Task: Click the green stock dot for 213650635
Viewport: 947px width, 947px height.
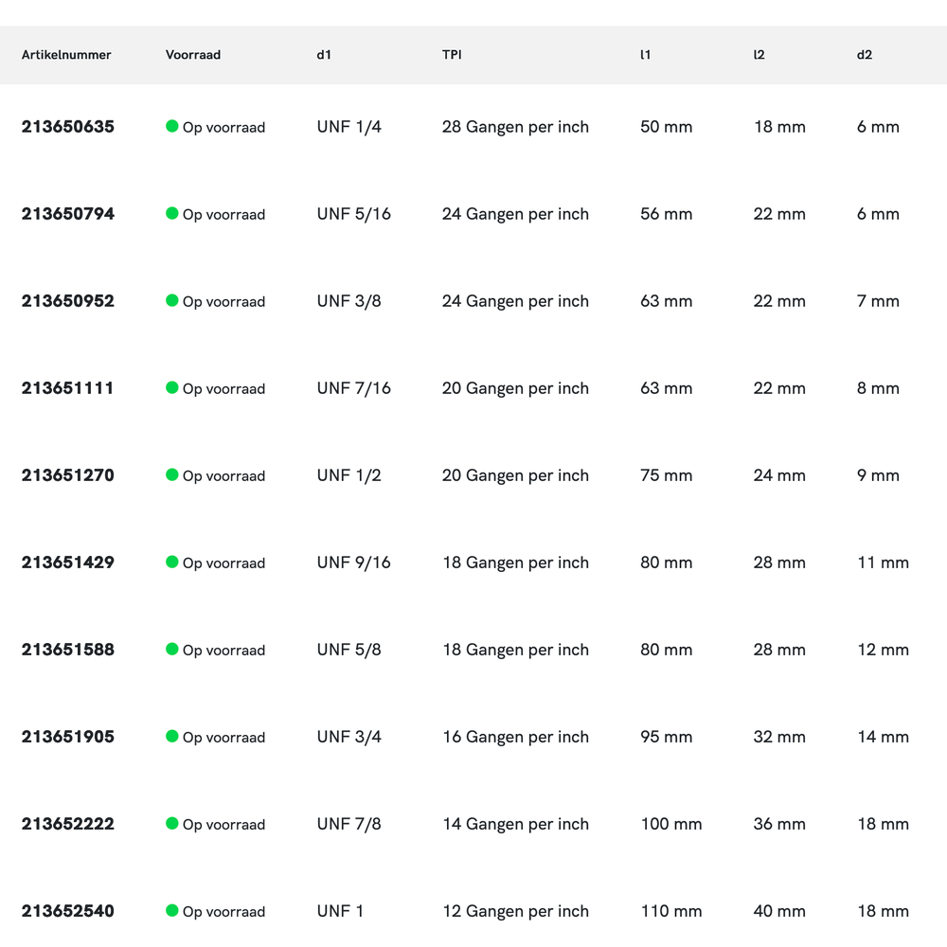Action: coord(172,126)
